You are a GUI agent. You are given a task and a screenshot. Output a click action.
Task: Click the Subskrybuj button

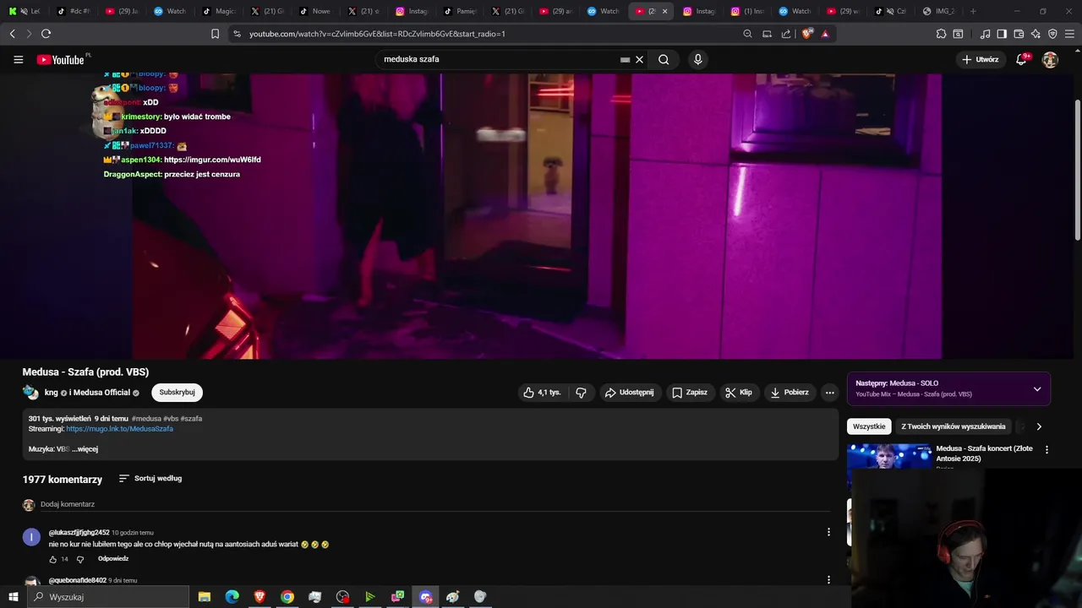(x=177, y=392)
